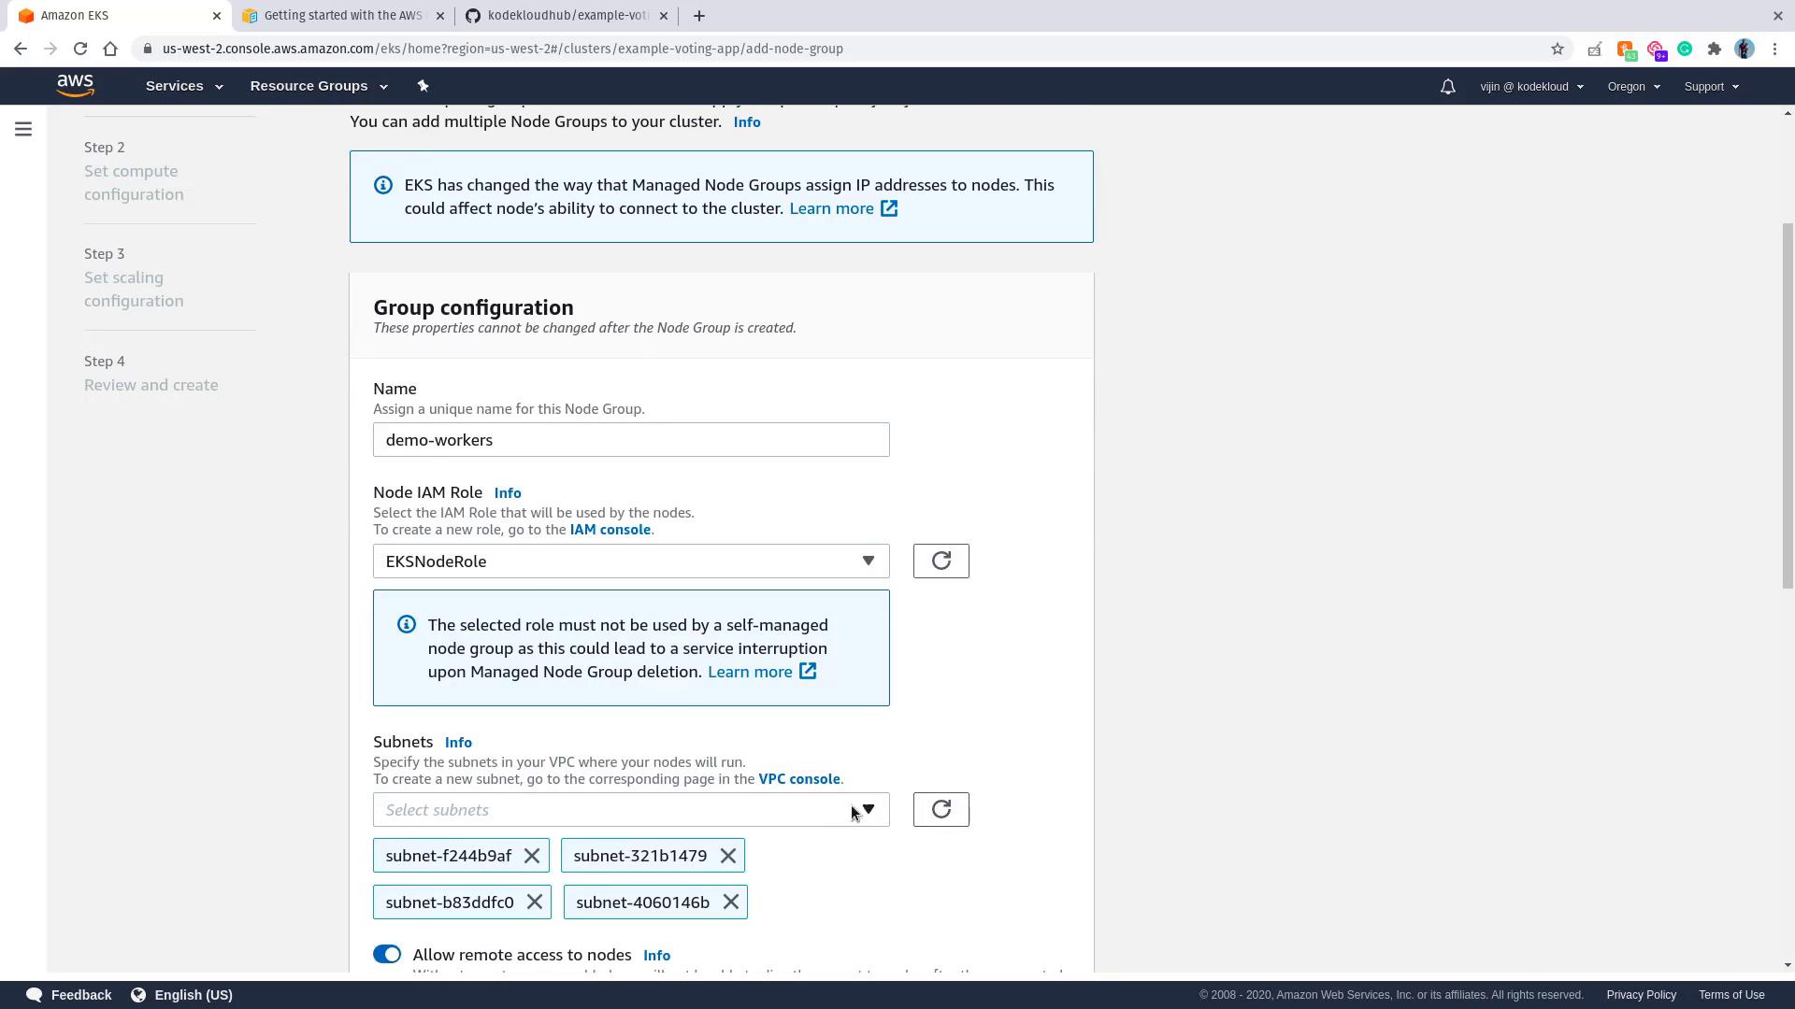Switch to the kodekloudhub/example-voting GitHub tab
Viewport: 1795px width, 1009px height.
point(566,16)
